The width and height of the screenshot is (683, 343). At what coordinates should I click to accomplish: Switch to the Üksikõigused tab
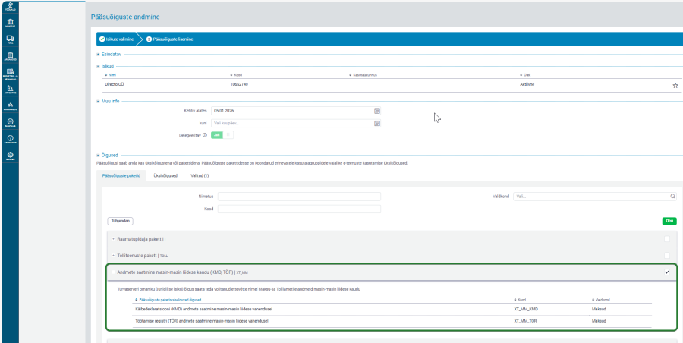(x=165, y=175)
